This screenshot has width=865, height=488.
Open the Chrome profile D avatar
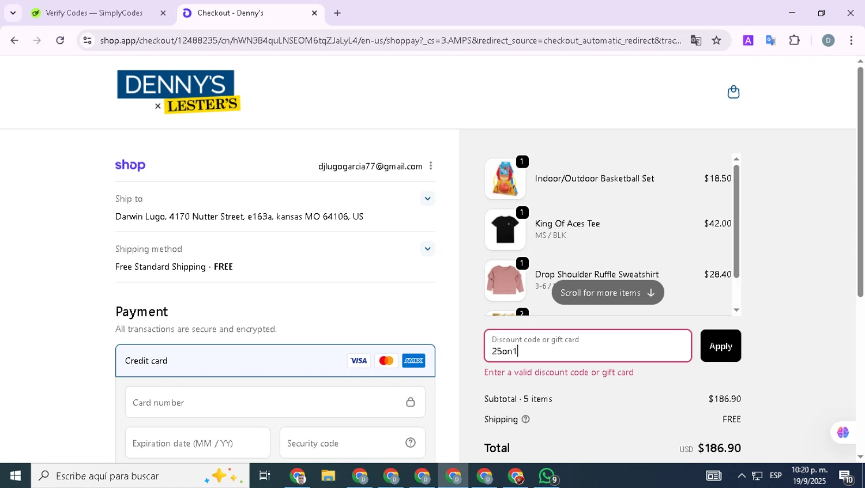tap(828, 40)
